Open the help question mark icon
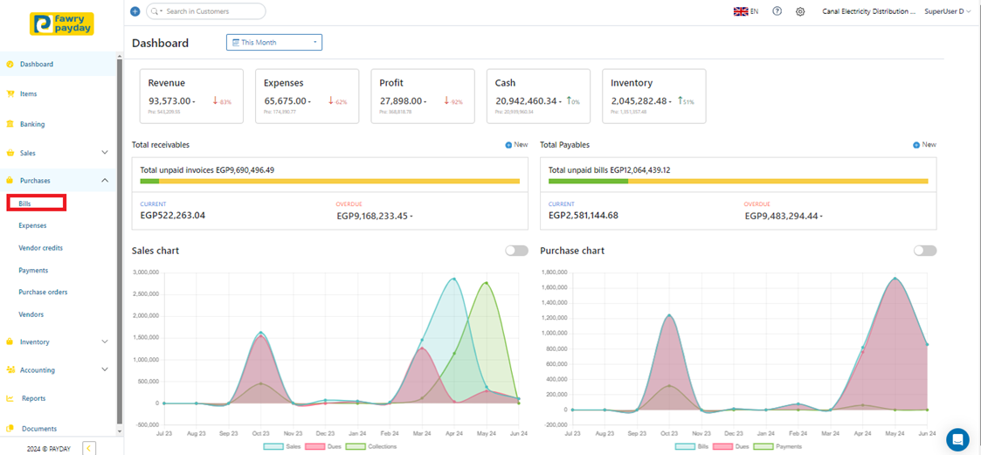Screen dimensions: 981x455 [777, 11]
